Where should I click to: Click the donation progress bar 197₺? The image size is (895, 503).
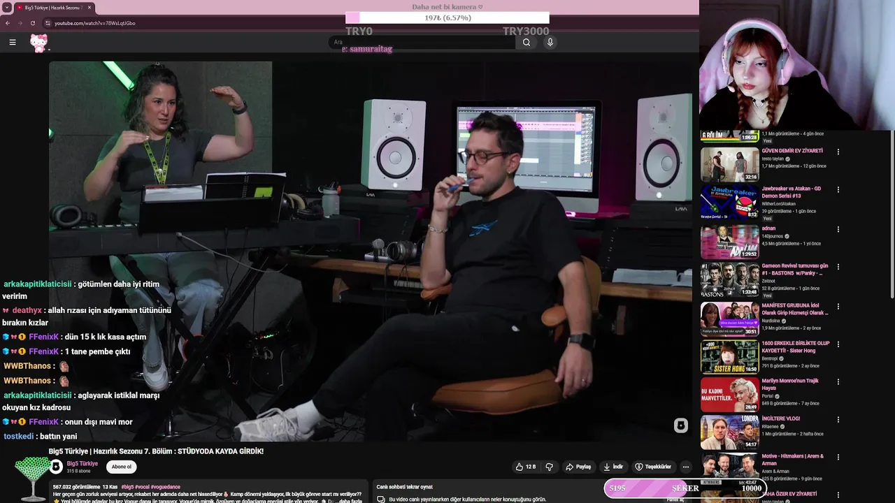pos(447,18)
